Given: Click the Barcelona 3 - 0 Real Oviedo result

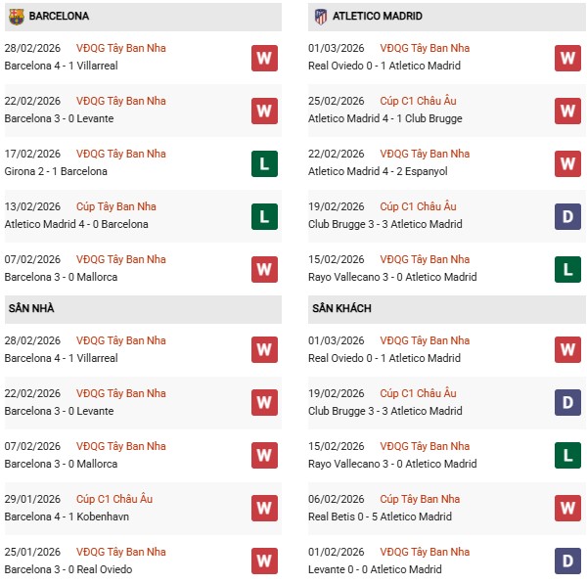Looking at the screenshot, I should pos(68,569).
